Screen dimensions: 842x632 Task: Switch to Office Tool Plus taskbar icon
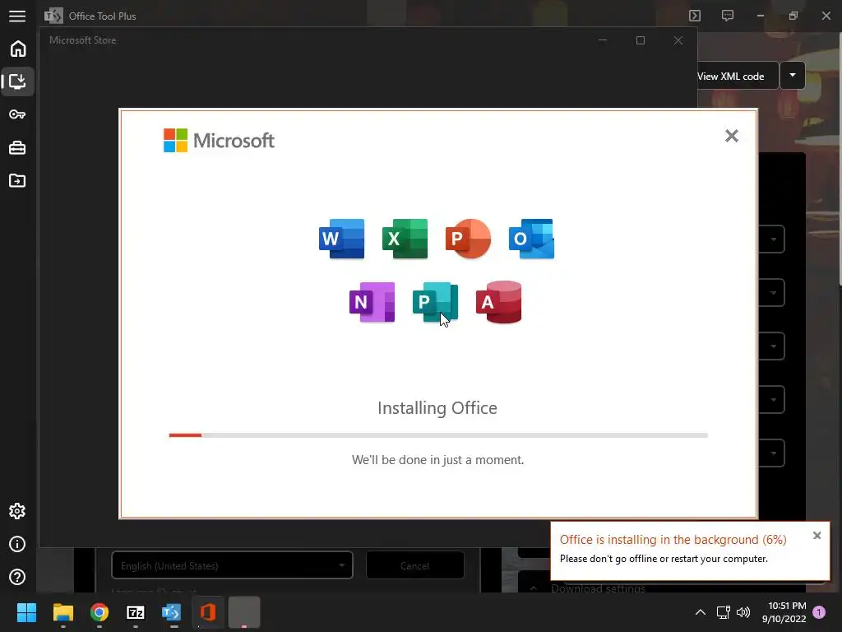[x=172, y=612]
